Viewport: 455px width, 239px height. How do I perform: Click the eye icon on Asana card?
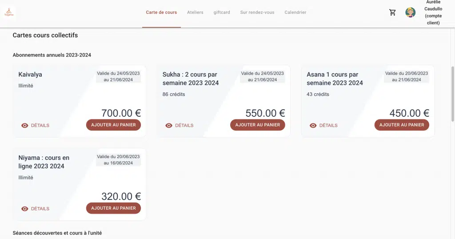pos(313,126)
